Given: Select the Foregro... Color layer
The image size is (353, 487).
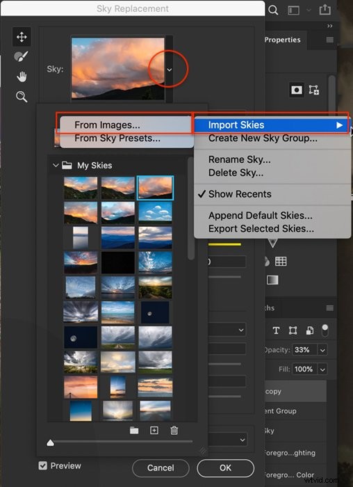Looking at the screenshot, I should (x=295, y=475).
